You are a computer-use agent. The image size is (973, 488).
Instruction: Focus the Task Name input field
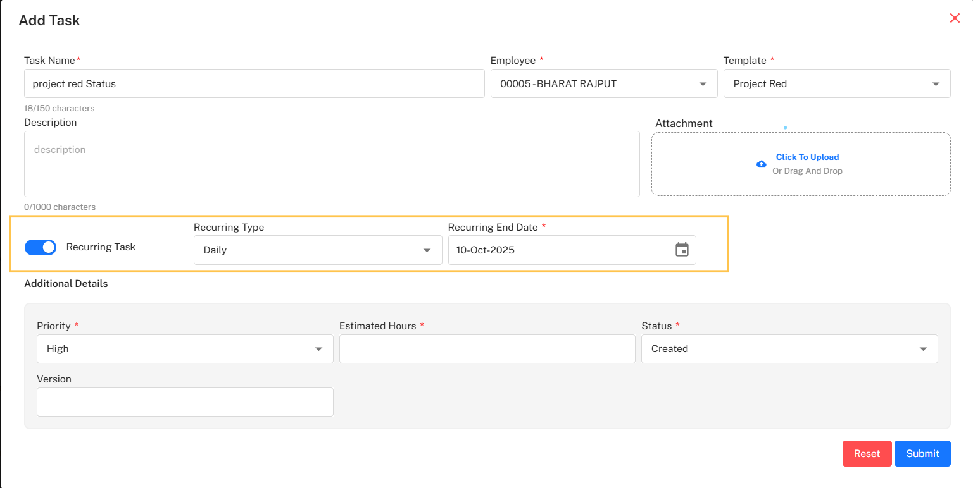point(254,83)
